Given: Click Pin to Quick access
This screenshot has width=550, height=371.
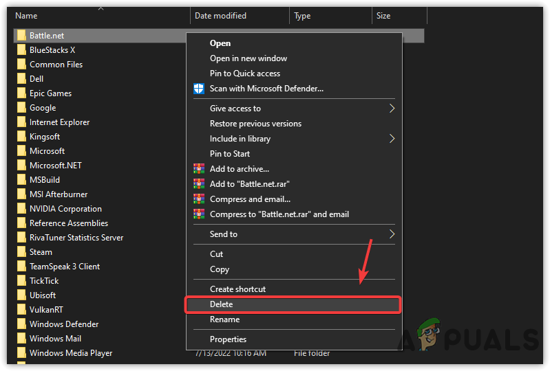Looking at the screenshot, I should pos(244,74).
